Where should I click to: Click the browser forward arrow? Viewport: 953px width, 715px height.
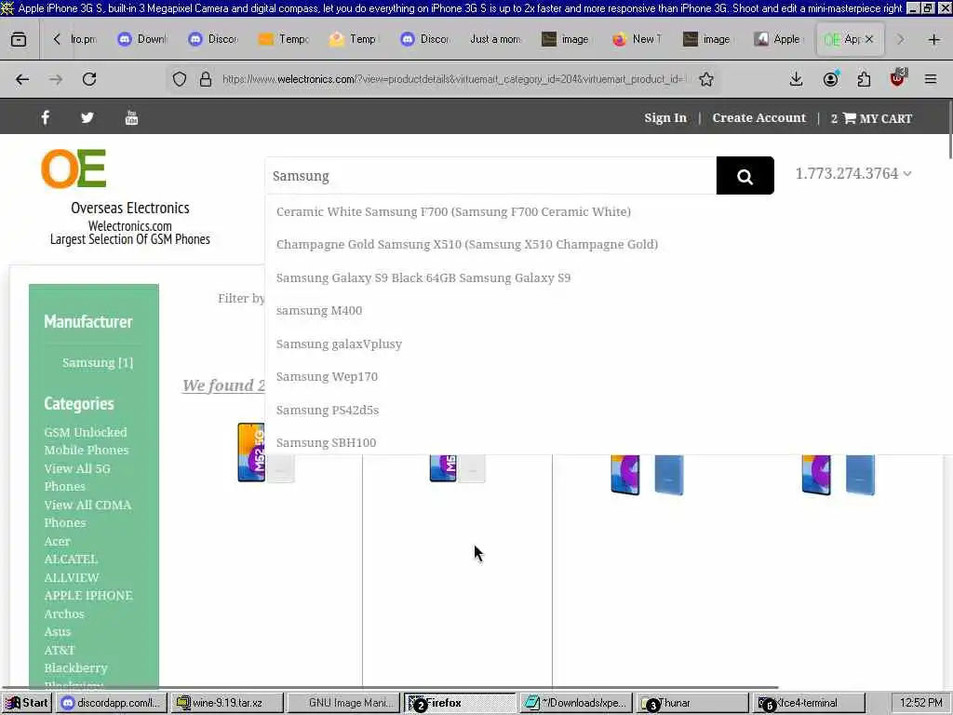pyautogui.click(x=56, y=79)
